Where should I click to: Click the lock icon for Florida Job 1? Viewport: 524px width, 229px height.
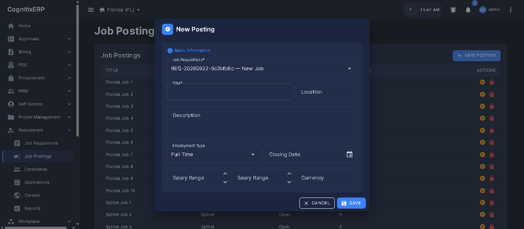pyautogui.click(x=492, y=82)
